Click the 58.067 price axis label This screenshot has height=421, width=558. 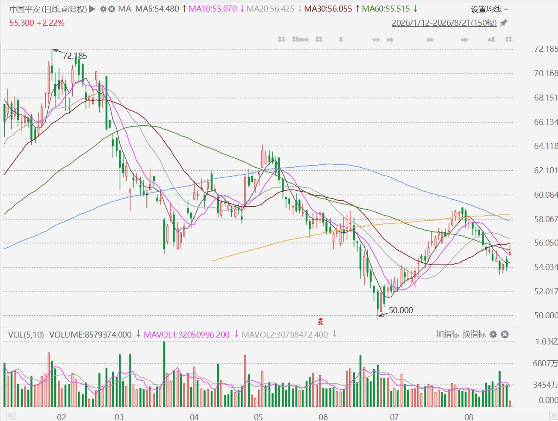pyautogui.click(x=546, y=219)
